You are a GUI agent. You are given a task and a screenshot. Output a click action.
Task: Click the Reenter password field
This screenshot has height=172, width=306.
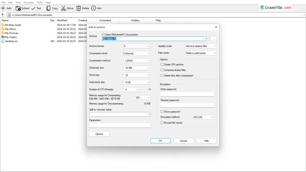pyautogui.click(x=187, y=105)
